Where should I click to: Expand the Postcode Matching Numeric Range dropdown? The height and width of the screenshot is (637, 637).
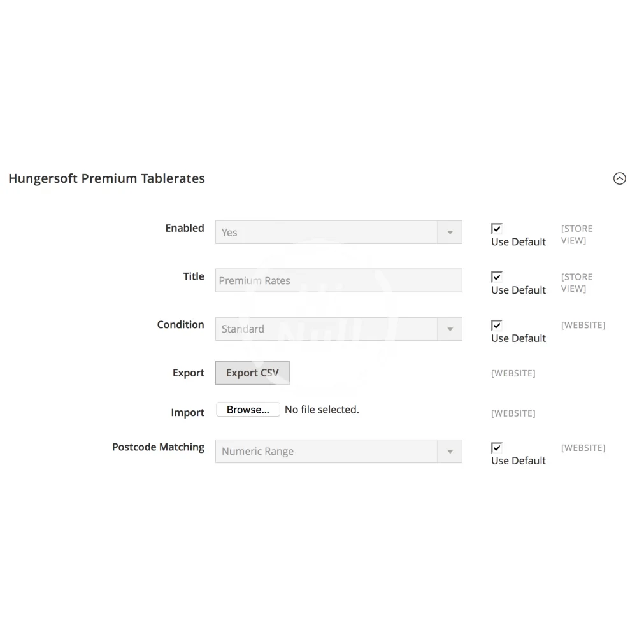click(338, 452)
